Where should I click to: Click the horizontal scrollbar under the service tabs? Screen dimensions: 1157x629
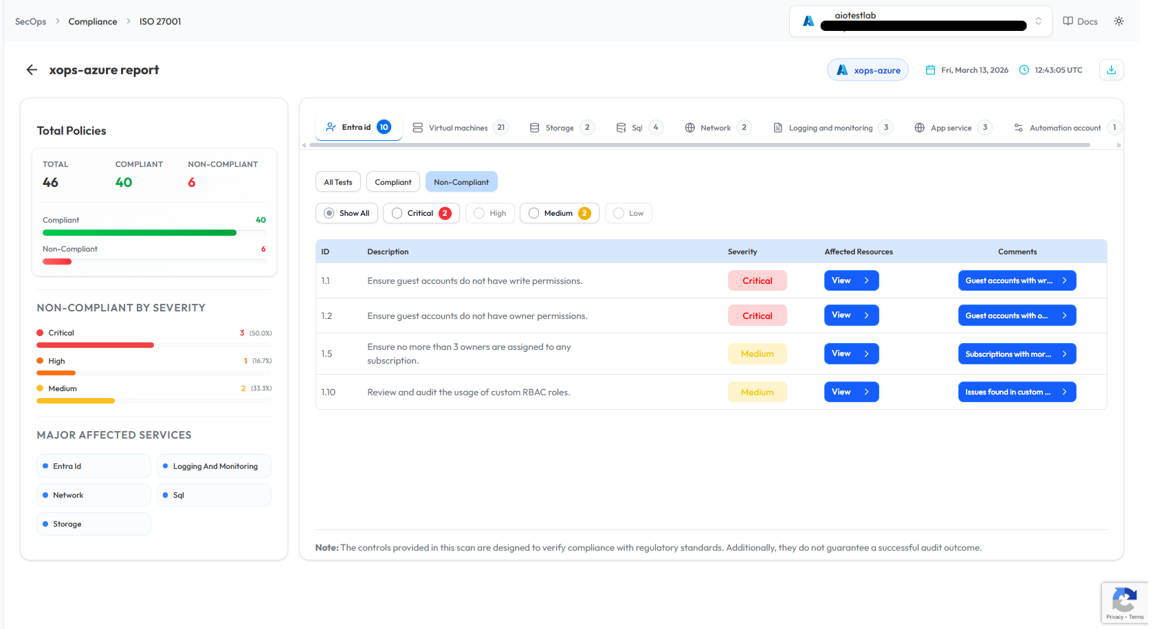pos(699,145)
